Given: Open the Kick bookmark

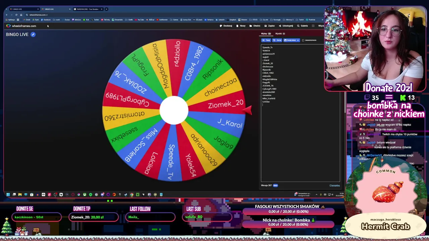Looking at the screenshot, I should click(x=86, y=20).
